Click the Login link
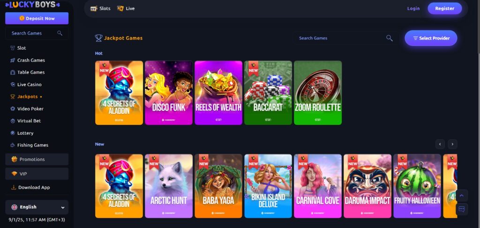Screen dimensions: 480x228 click(x=413, y=8)
